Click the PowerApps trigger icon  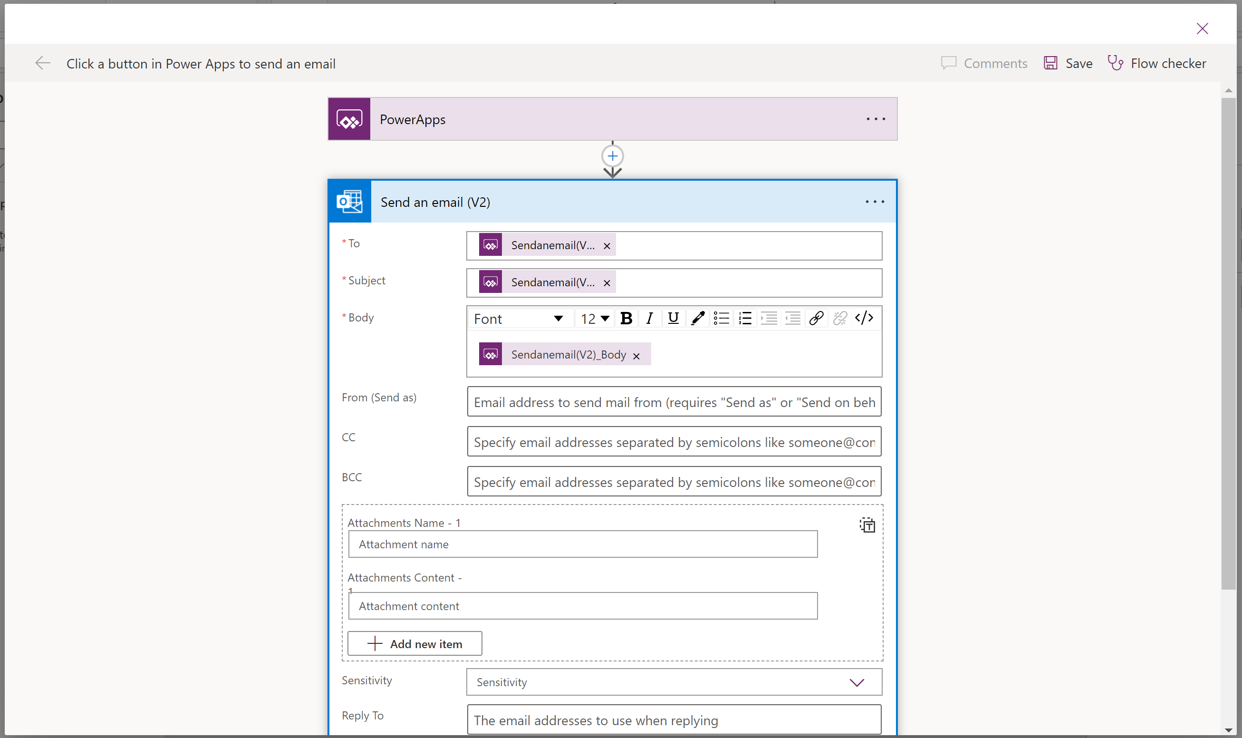click(350, 118)
